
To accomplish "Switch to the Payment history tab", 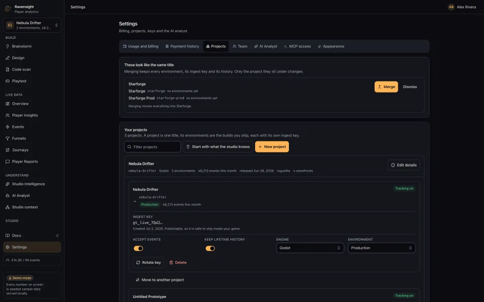I will click(182, 46).
